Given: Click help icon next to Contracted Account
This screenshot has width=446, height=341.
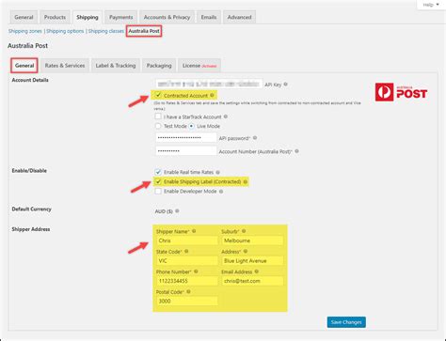Looking at the screenshot, I should (212, 95).
